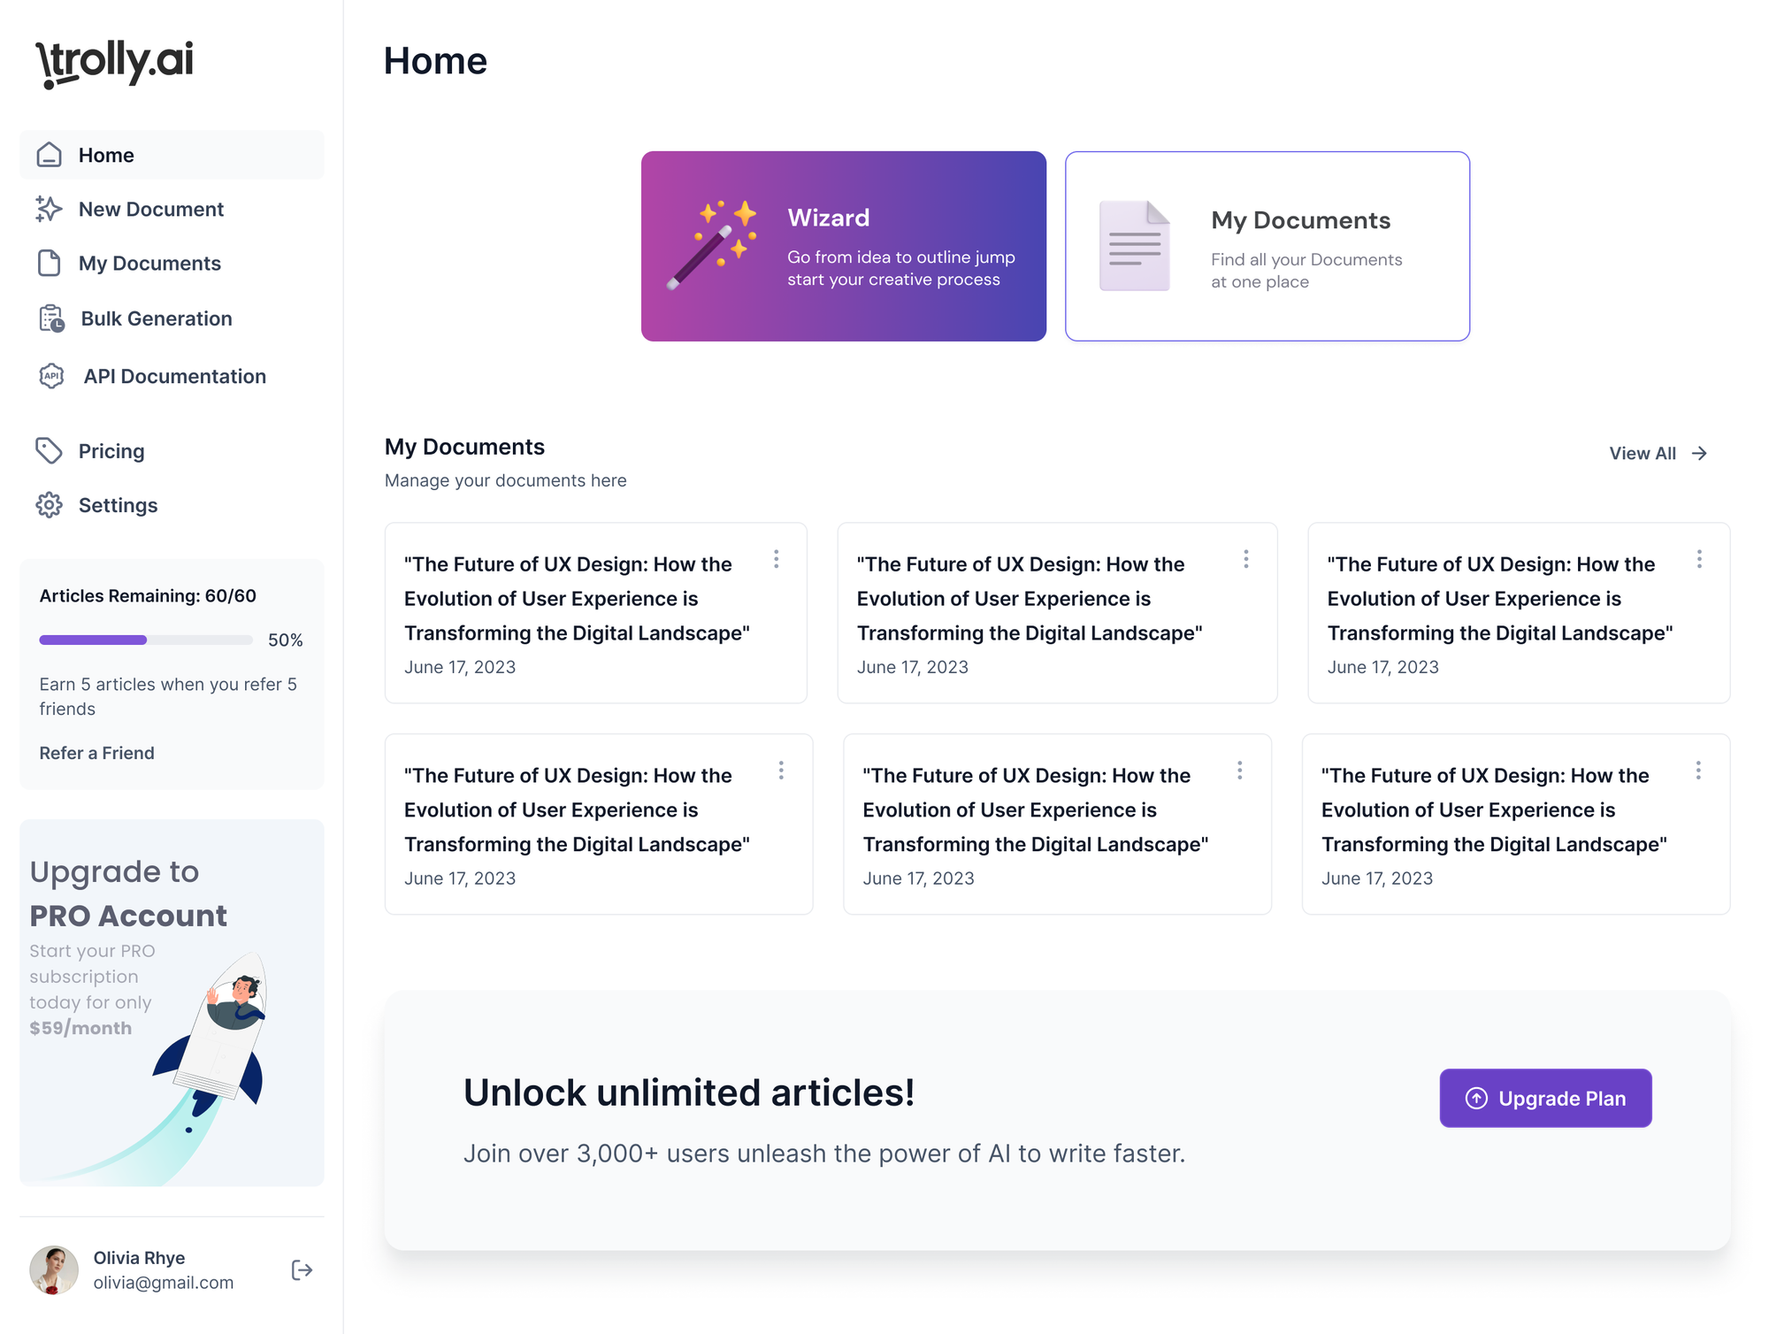Select the My Documents menu item
This screenshot has width=1769, height=1334.
point(149,264)
